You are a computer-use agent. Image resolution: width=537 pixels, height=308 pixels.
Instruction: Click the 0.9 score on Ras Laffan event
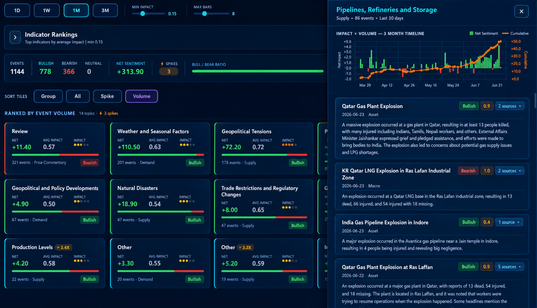coord(486,267)
